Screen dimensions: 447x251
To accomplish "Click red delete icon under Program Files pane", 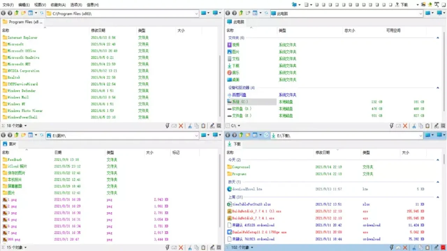I will click(181, 126).
